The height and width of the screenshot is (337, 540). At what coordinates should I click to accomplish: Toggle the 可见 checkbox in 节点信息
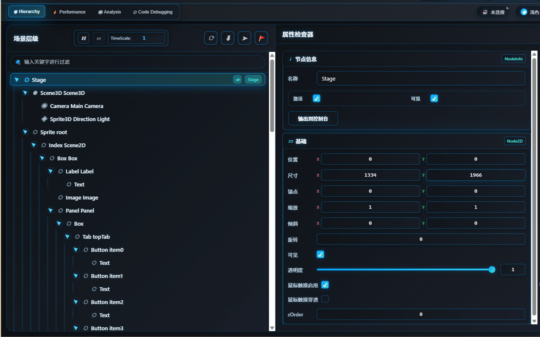coord(434,98)
